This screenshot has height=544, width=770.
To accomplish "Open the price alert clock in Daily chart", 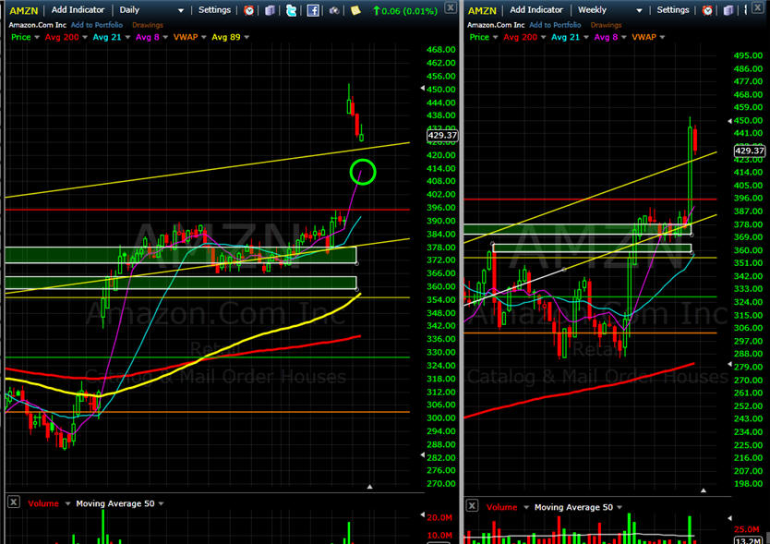I will click(x=249, y=10).
